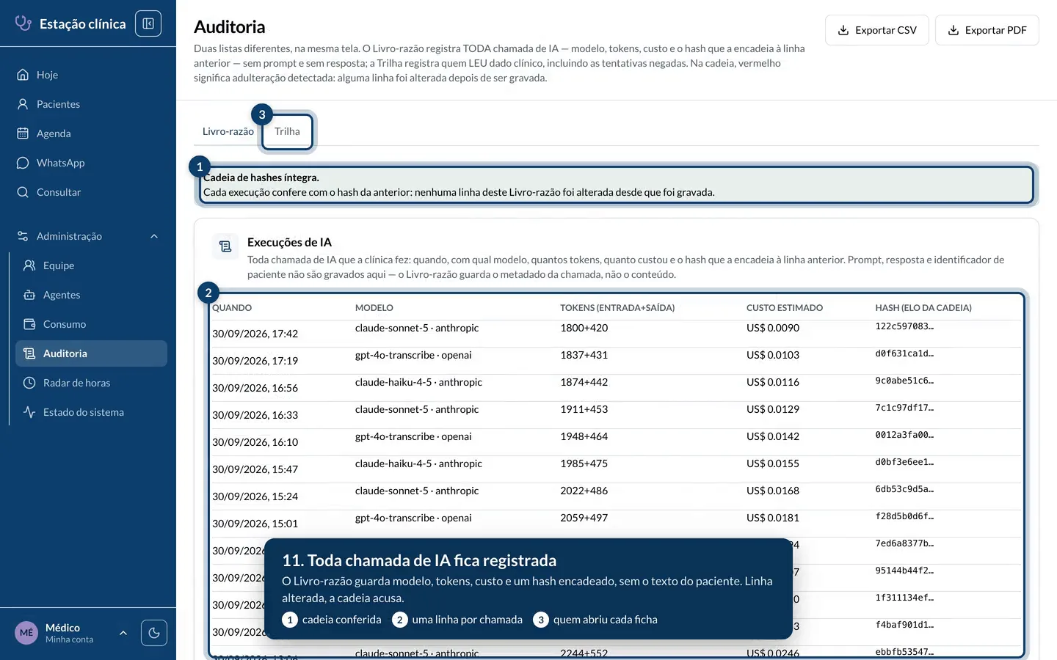Click hash 122c597083… in first row
The width and height of the screenshot is (1057, 660).
(x=904, y=326)
